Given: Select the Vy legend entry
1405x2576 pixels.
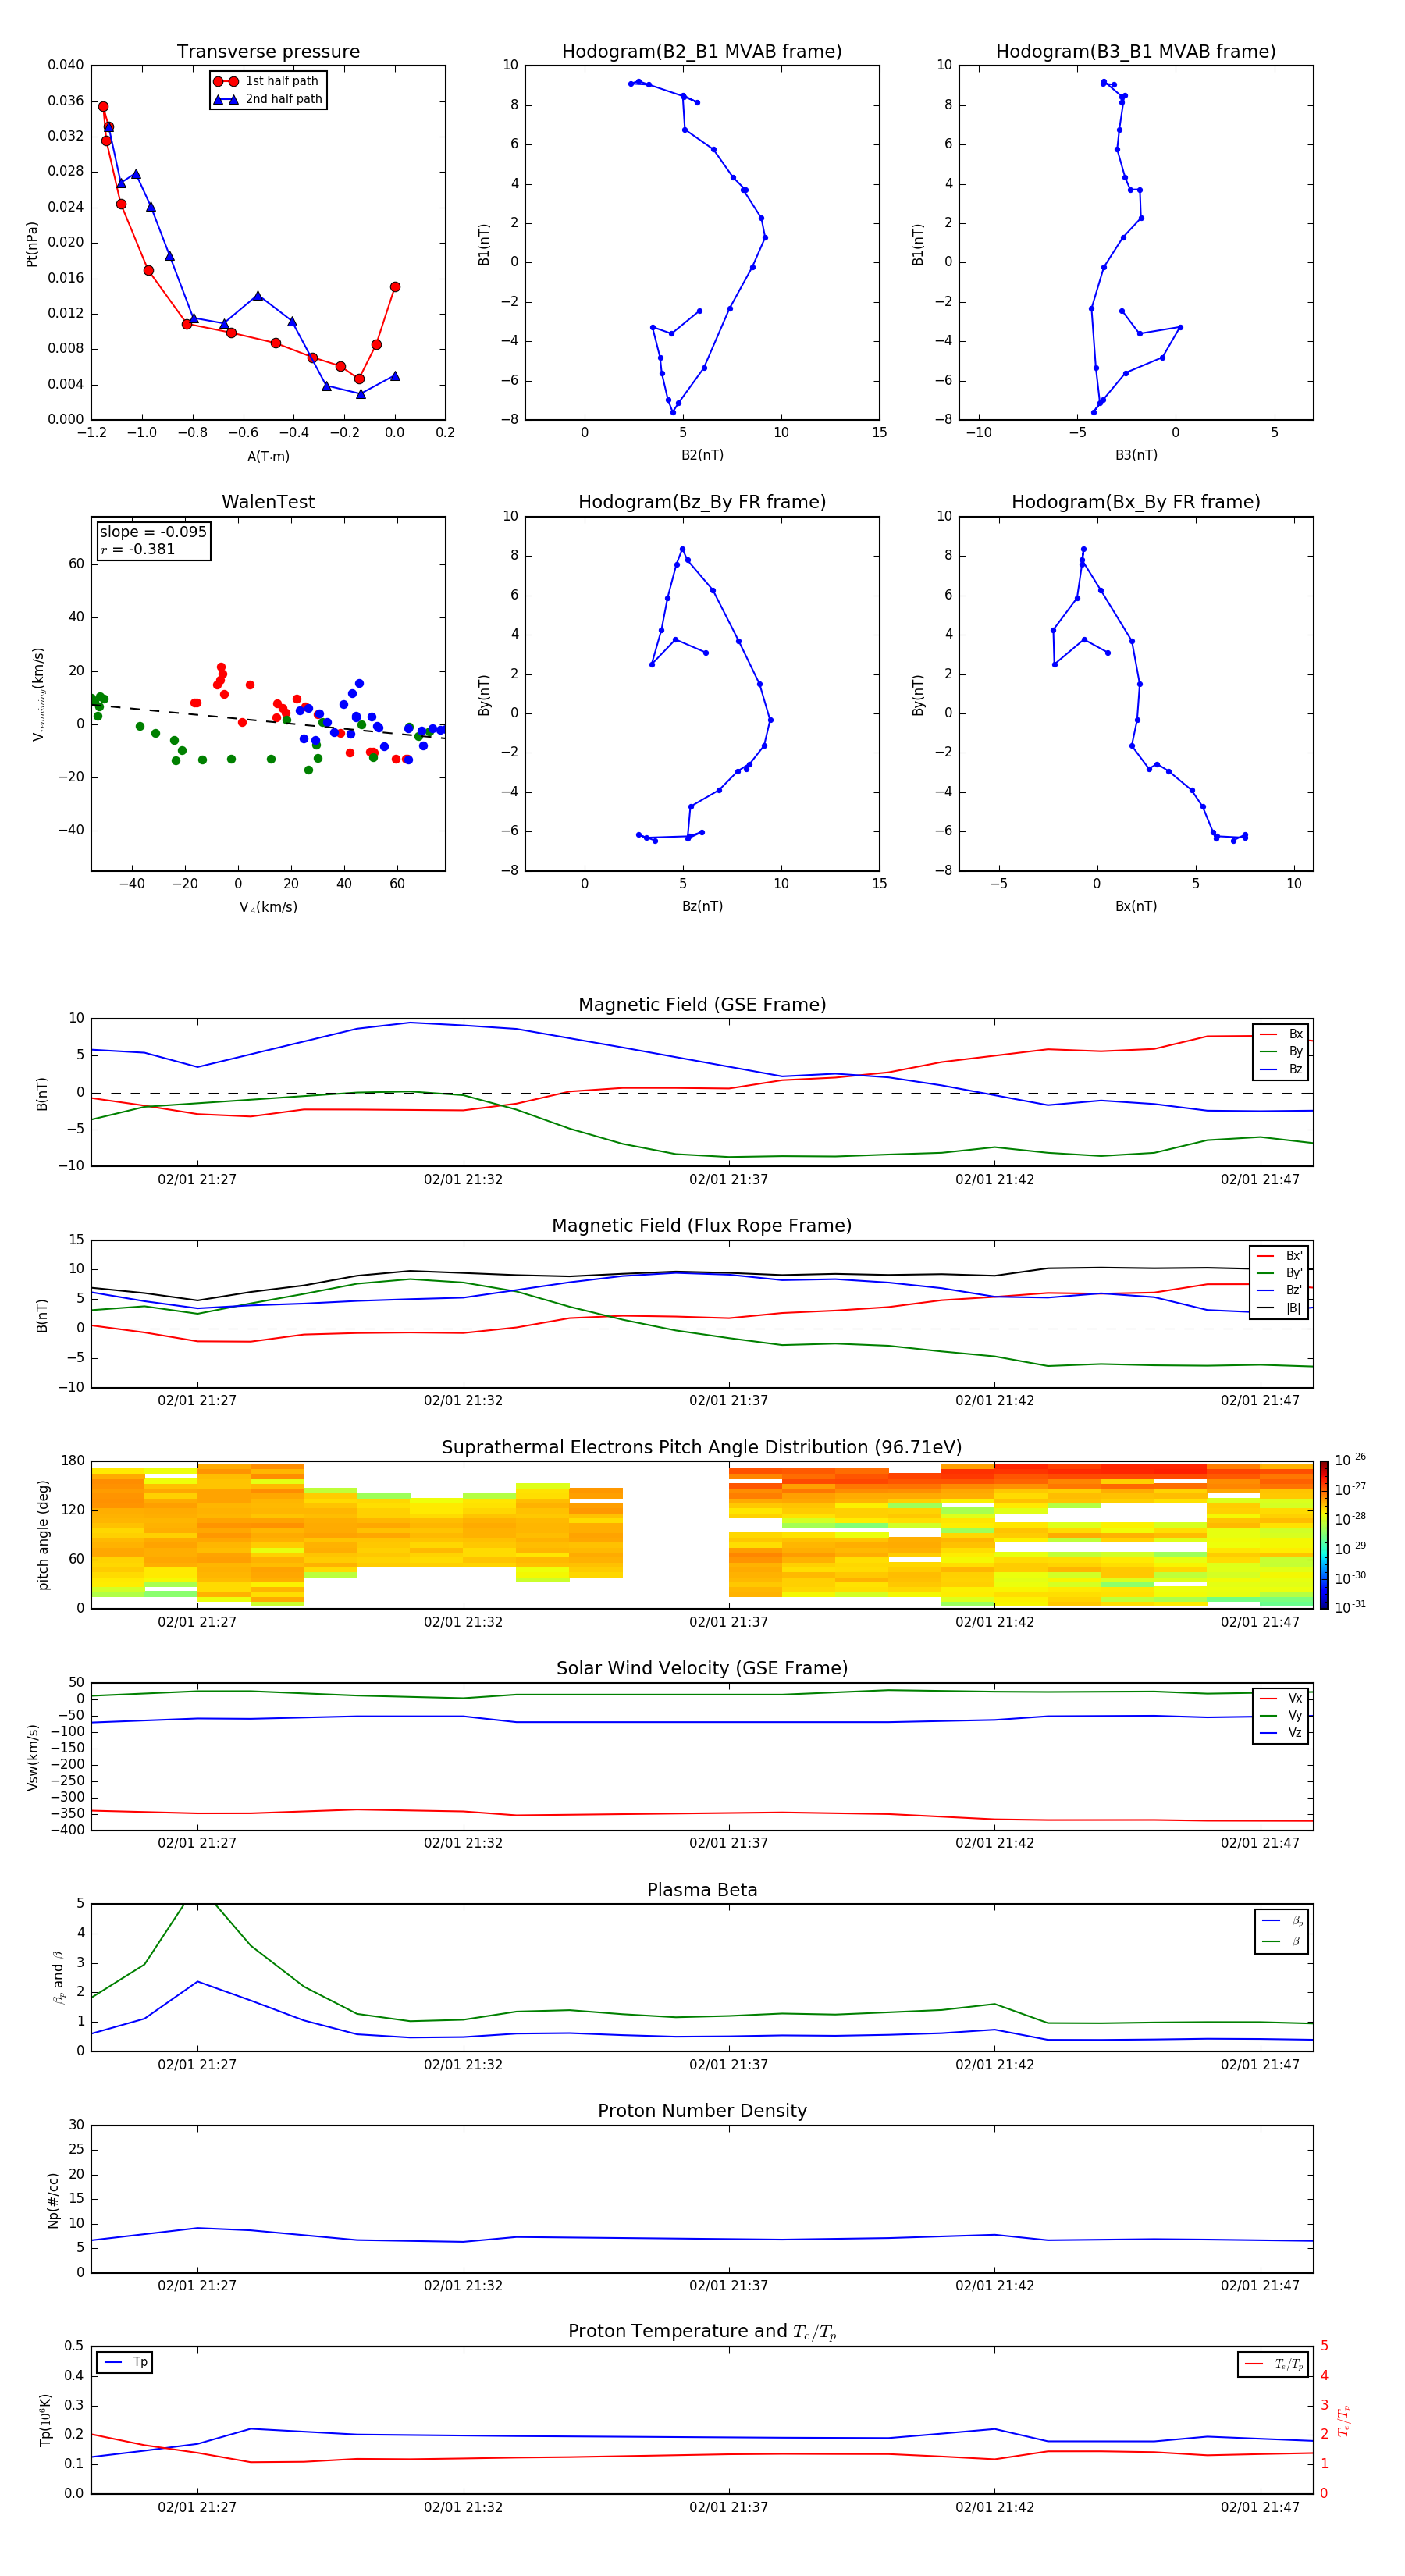Looking at the screenshot, I should pos(1281,1715).
